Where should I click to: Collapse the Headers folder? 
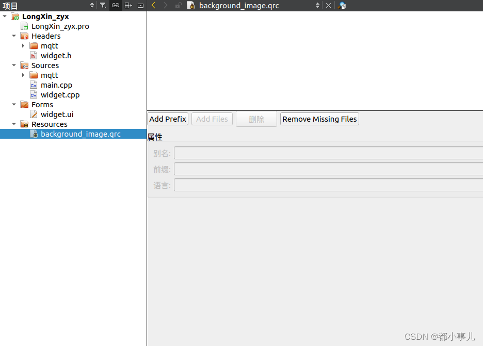pos(14,36)
